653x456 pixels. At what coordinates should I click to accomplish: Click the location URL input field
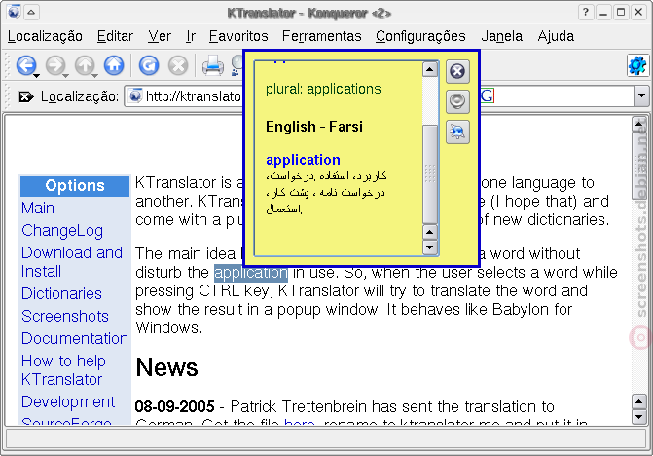click(x=185, y=96)
